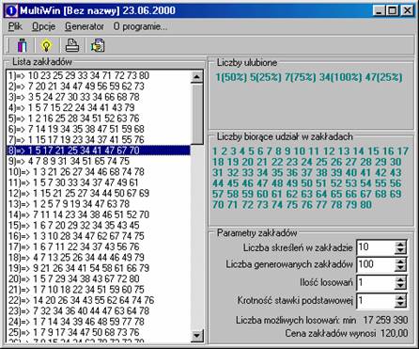Decrease Liczba skreśleń w zakładzie value
This screenshot has height=349, width=419.
click(400, 250)
